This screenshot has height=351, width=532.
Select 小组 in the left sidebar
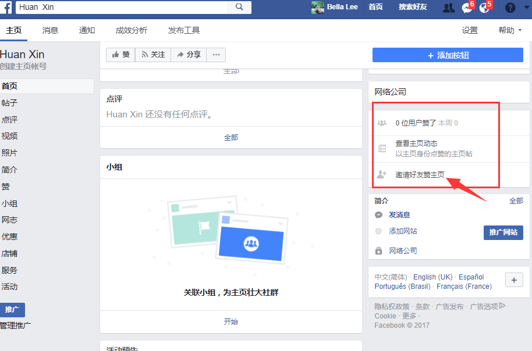9,203
